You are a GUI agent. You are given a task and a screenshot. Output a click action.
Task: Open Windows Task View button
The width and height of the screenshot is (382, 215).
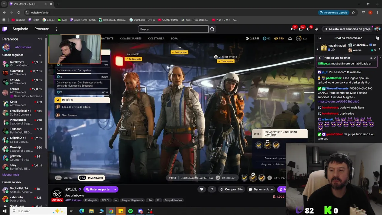tap(72, 211)
